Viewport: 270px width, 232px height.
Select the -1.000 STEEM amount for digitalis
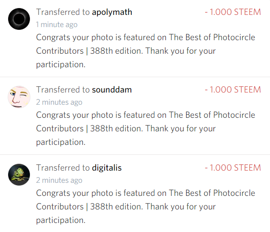click(233, 167)
